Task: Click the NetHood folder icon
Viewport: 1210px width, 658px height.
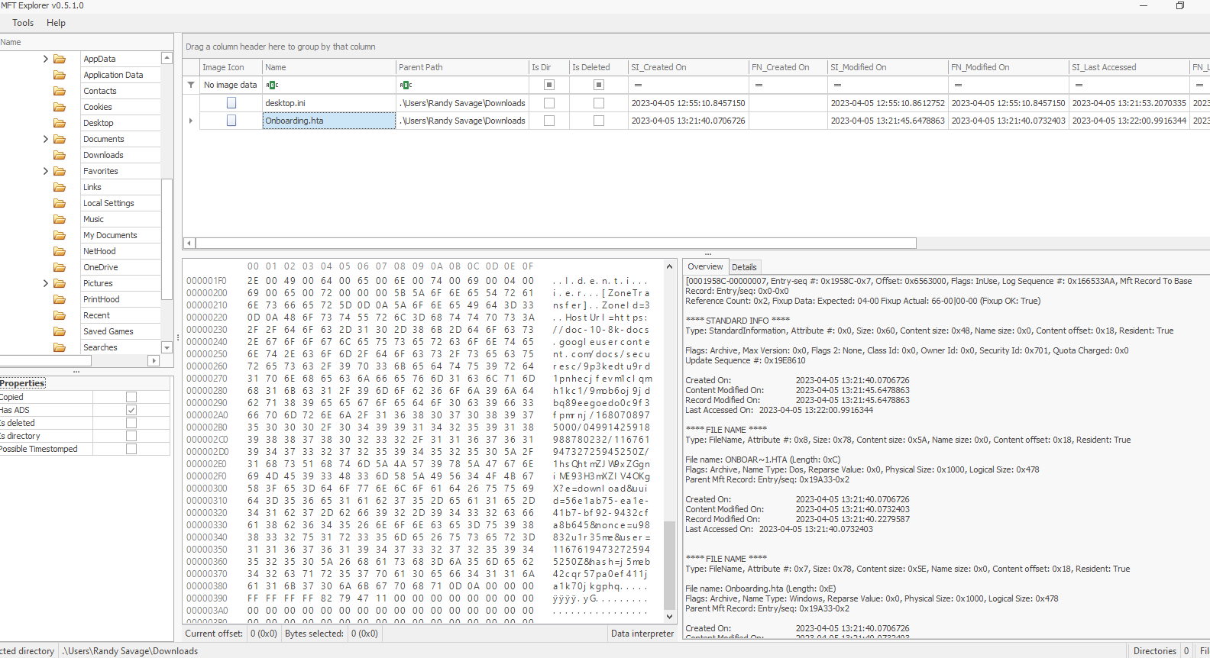Action: [x=60, y=251]
